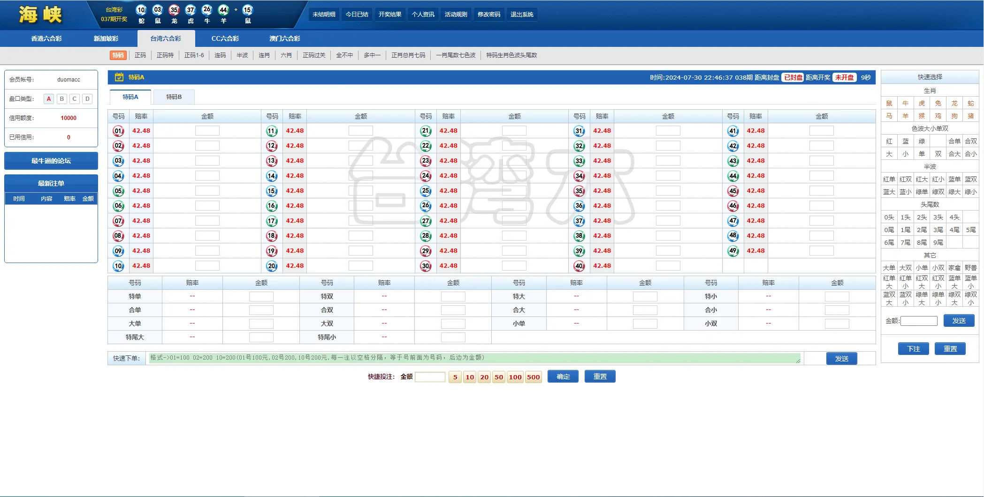Open the 特码B tab
Image resolution: width=984 pixels, height=497 pixels.
pos(174,97)
